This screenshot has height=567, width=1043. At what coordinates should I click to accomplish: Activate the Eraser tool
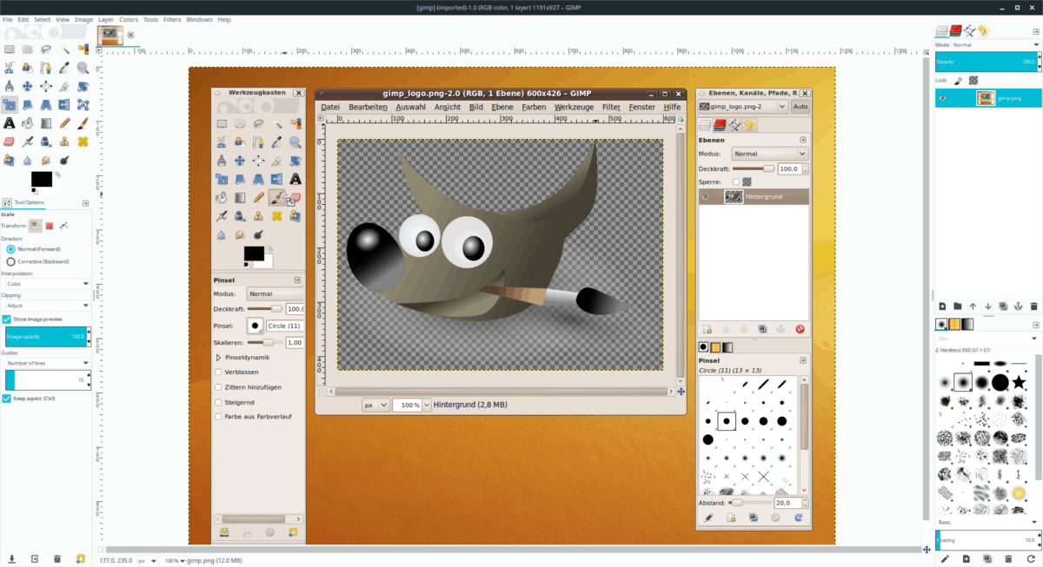[295, 196]
